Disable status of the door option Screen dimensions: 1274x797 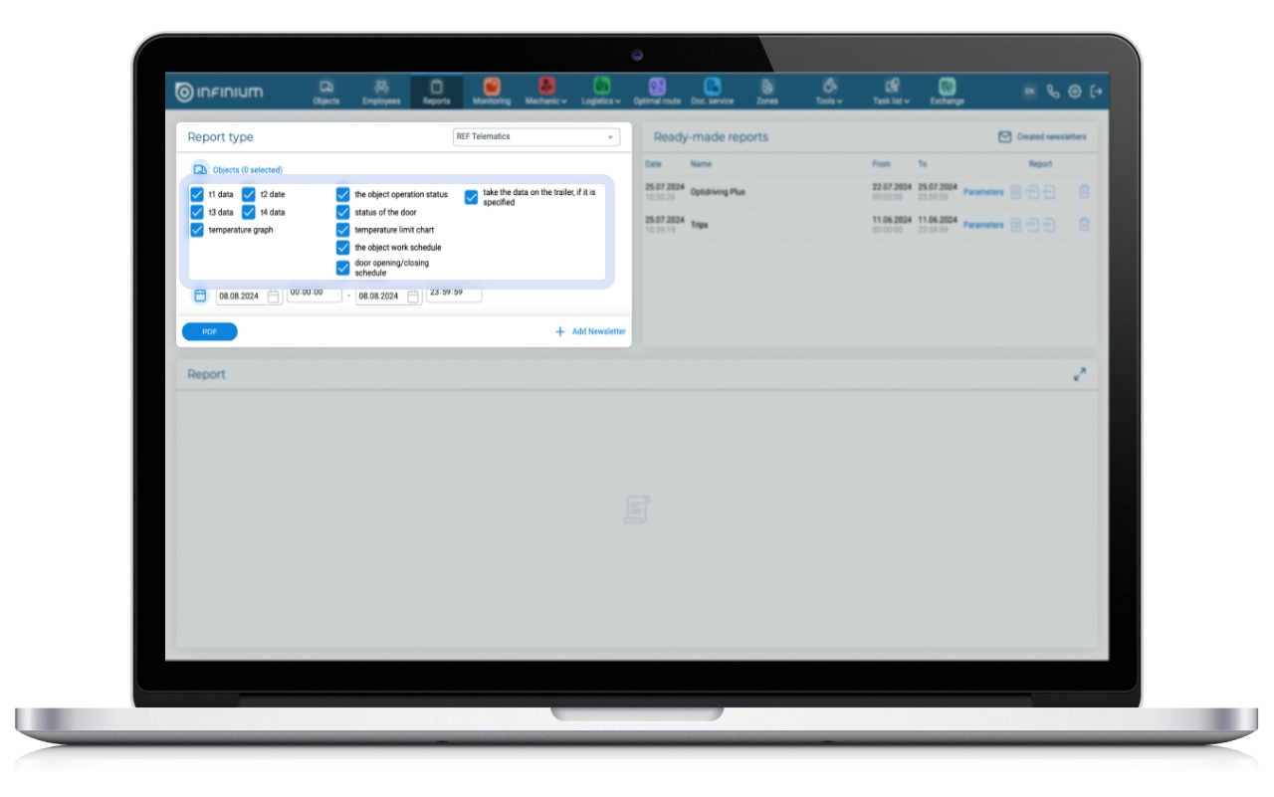[342, 212]
